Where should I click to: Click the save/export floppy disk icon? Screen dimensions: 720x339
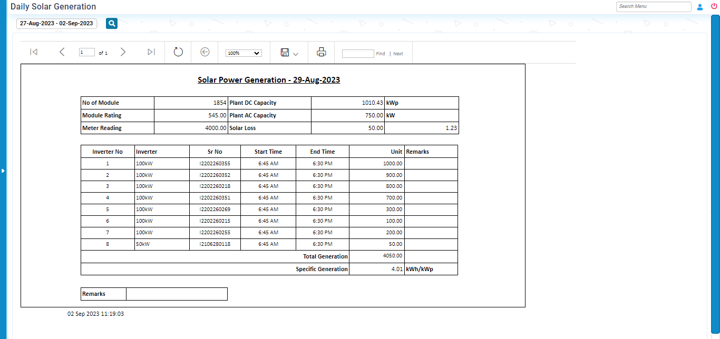[x=285, y=52]
